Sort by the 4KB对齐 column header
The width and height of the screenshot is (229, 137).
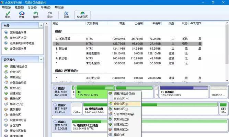pos(195,23)
